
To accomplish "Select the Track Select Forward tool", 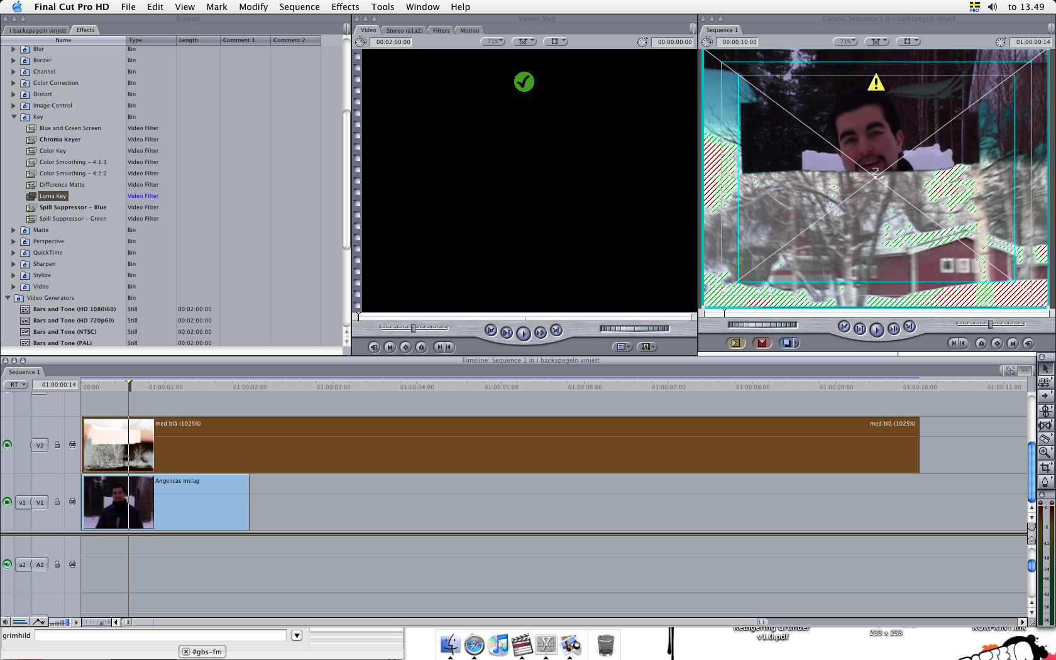I will click(1045, 396).
